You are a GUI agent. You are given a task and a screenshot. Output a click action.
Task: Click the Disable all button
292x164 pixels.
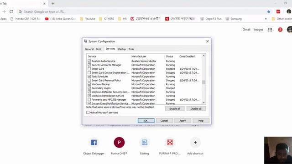[x=196, y=108]
